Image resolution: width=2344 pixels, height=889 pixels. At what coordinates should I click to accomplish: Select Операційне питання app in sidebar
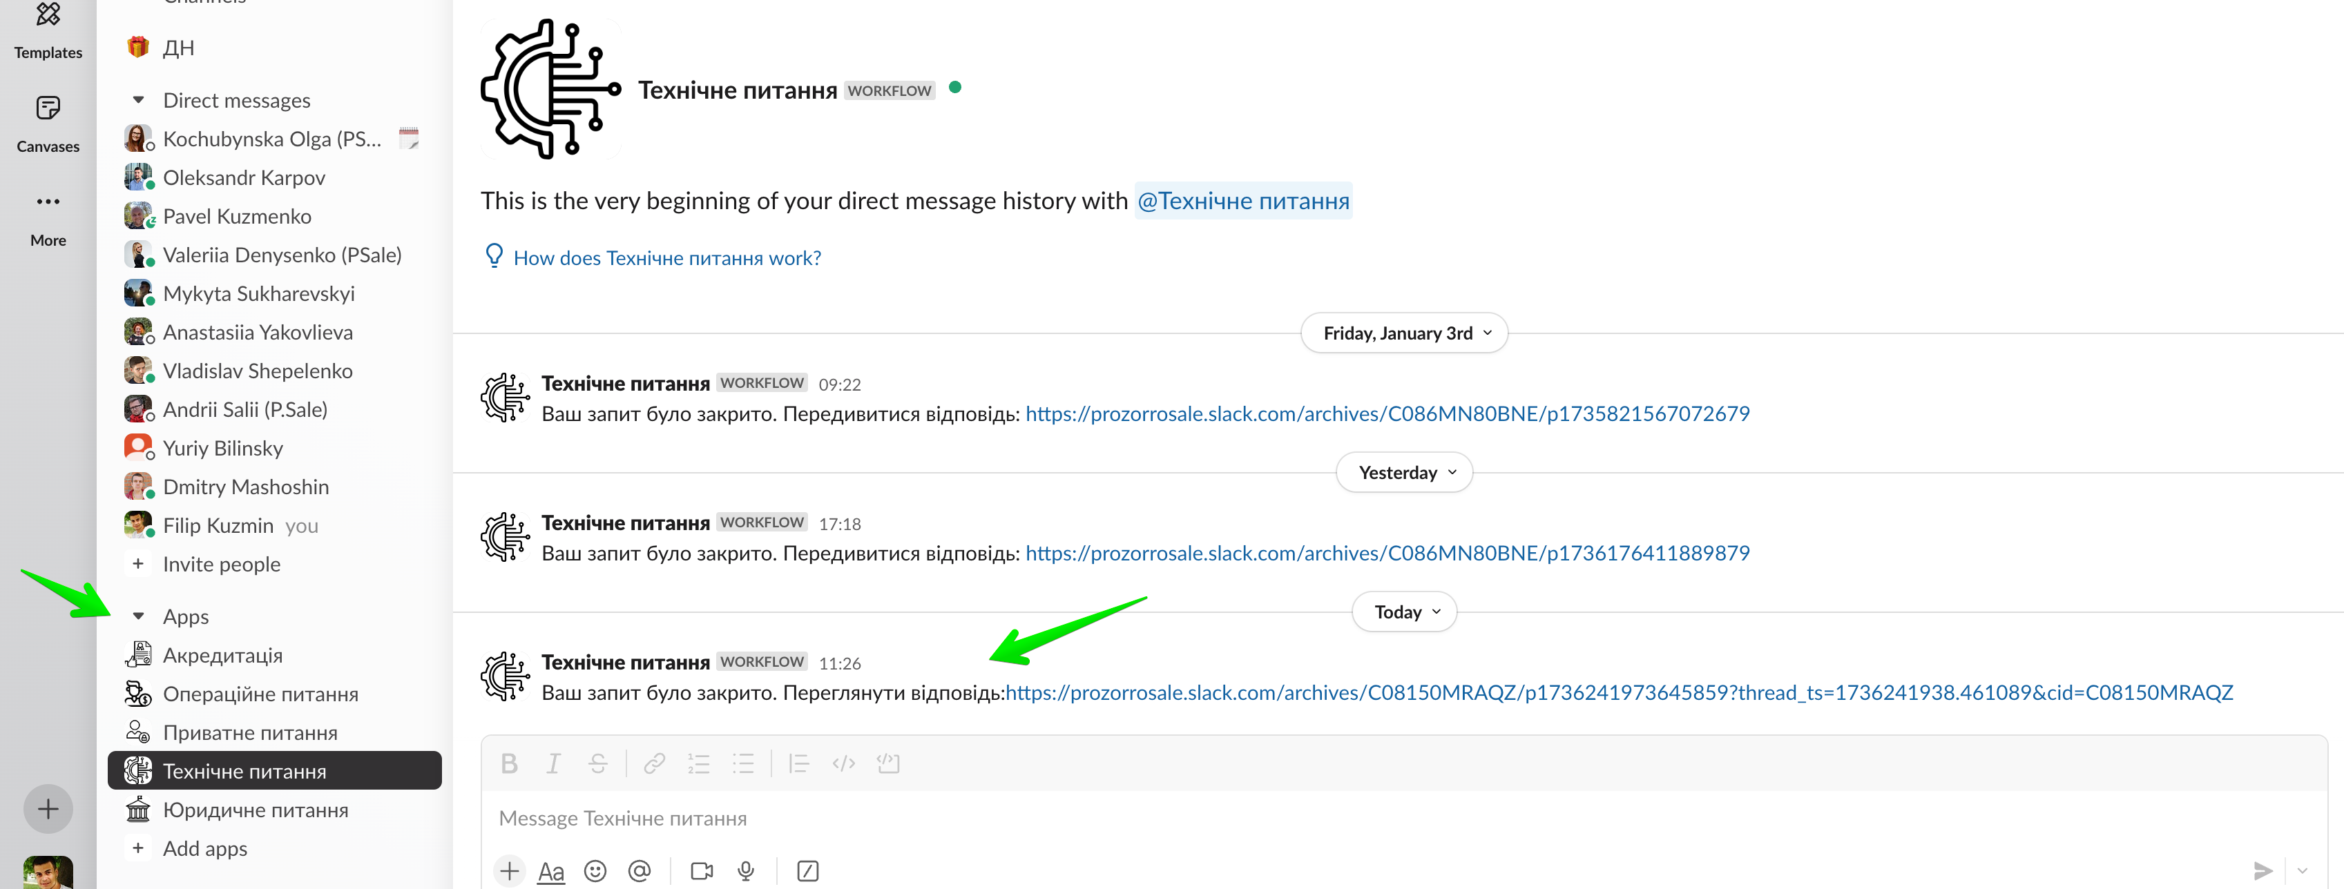(260, 694)
